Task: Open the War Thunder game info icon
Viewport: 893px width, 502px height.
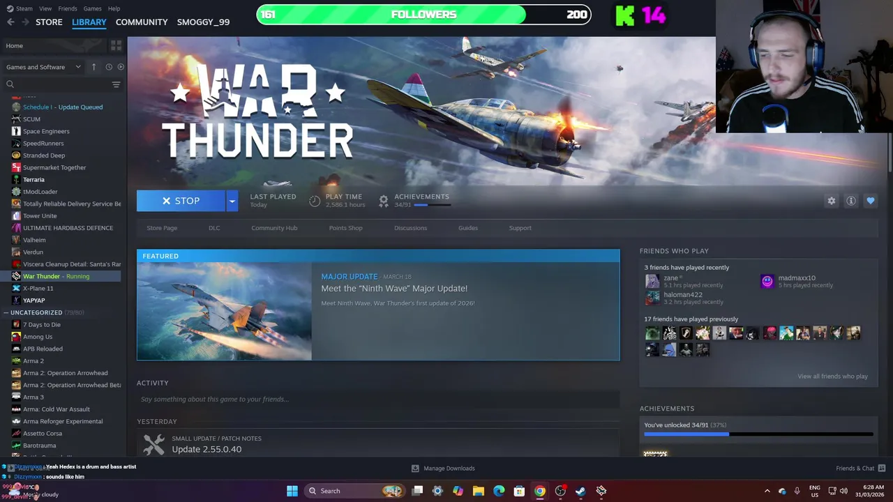Action: (x=850, y=201)
